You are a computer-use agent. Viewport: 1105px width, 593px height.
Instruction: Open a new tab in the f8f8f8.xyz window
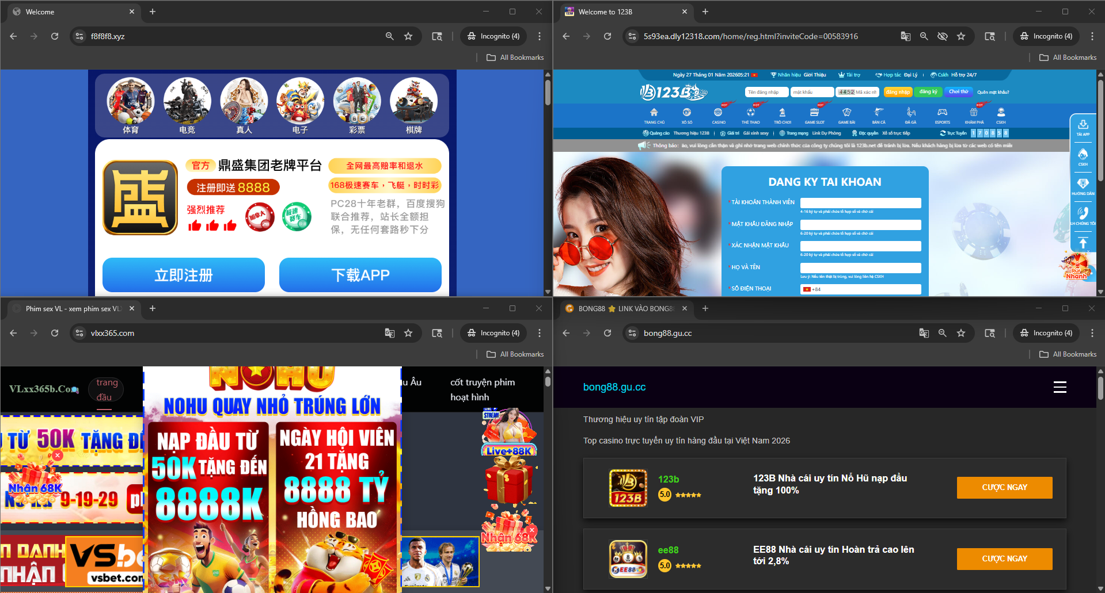pos(153,12)
